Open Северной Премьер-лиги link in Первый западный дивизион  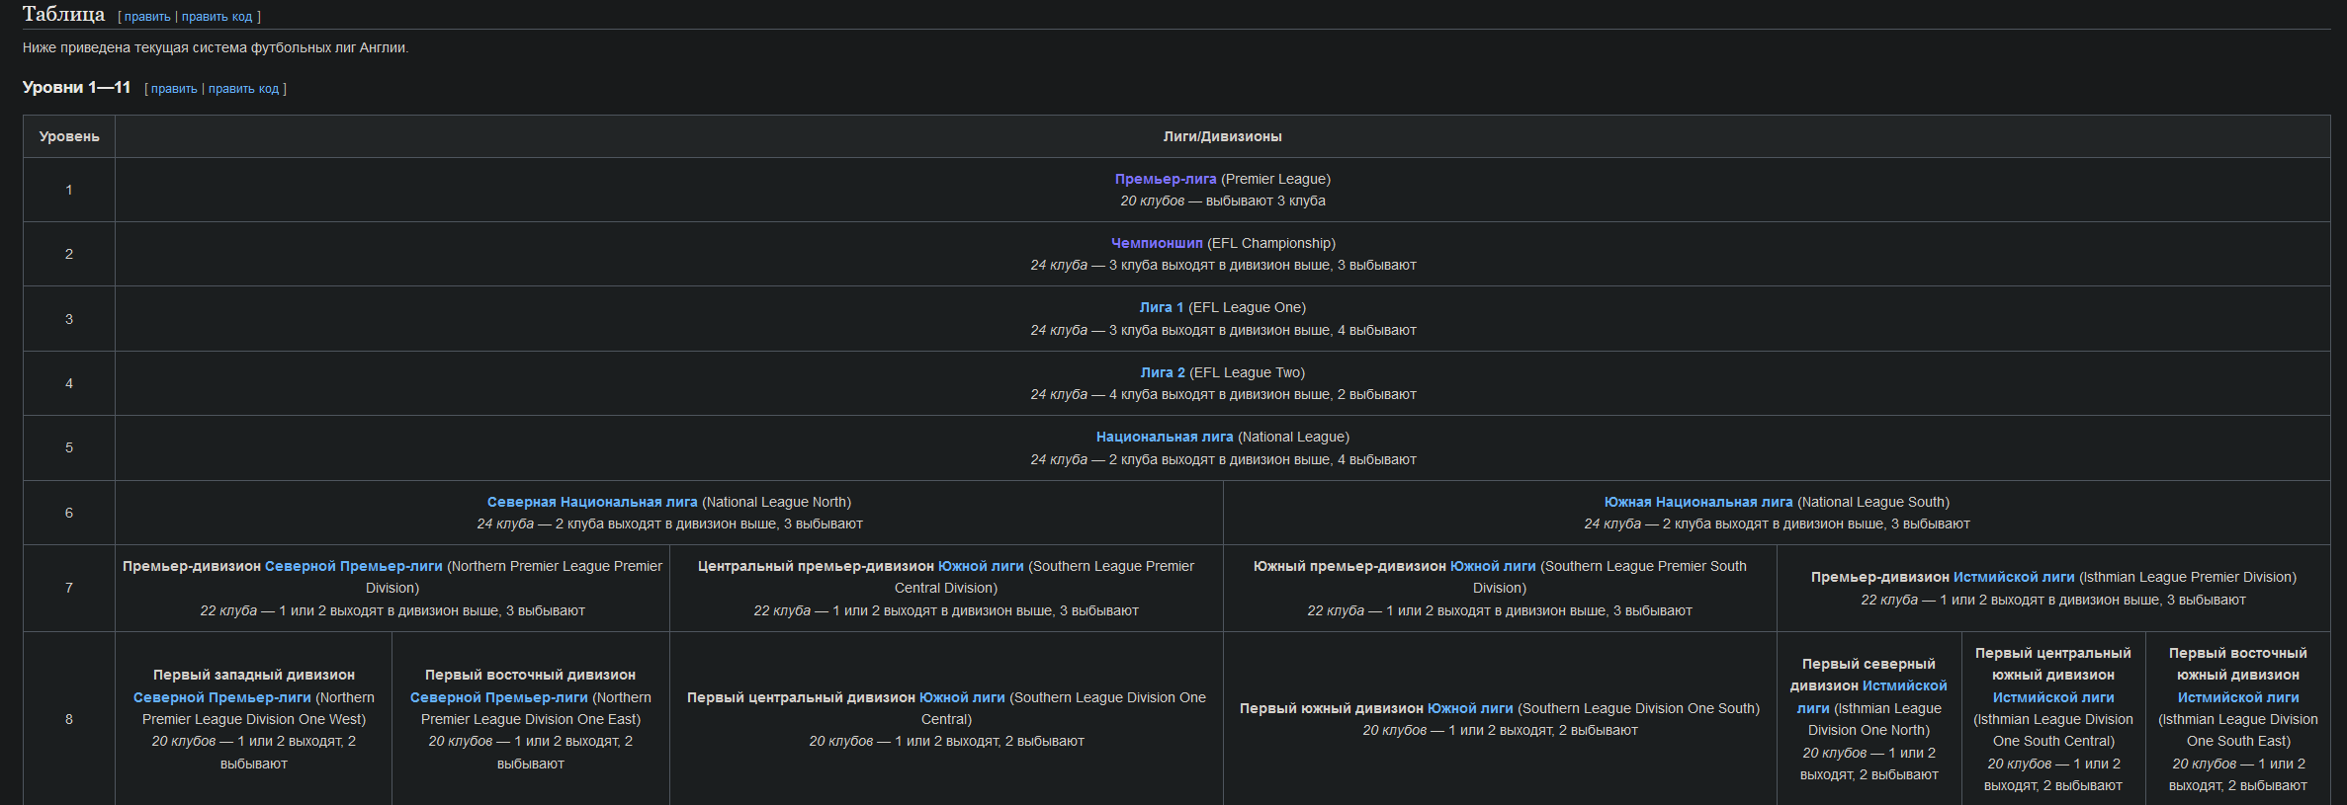point(222,697)
